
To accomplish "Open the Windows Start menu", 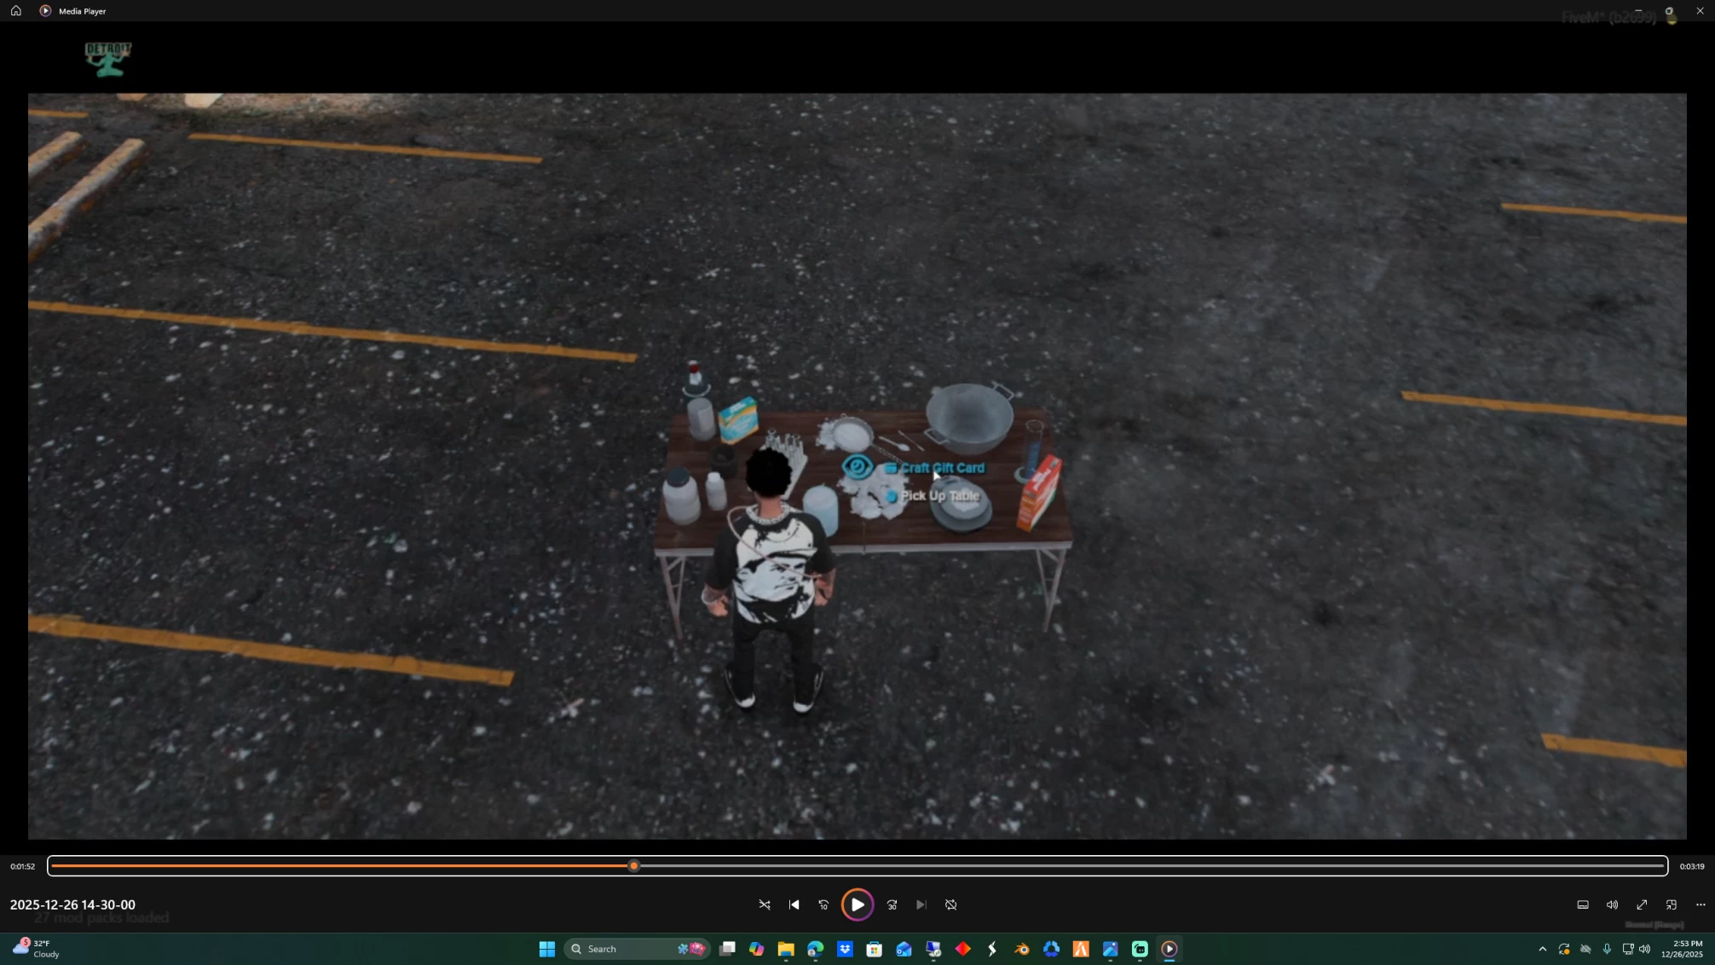I will [x=547, y=949].
